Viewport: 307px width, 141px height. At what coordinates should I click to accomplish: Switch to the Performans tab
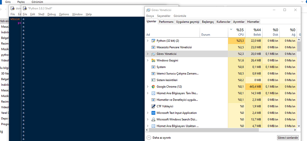[x=166, y=22]
